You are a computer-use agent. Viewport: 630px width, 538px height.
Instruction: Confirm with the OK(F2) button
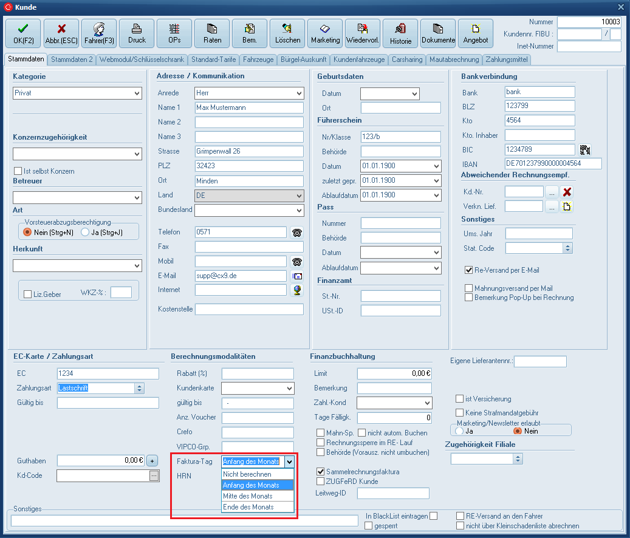(x=23, y=33)
